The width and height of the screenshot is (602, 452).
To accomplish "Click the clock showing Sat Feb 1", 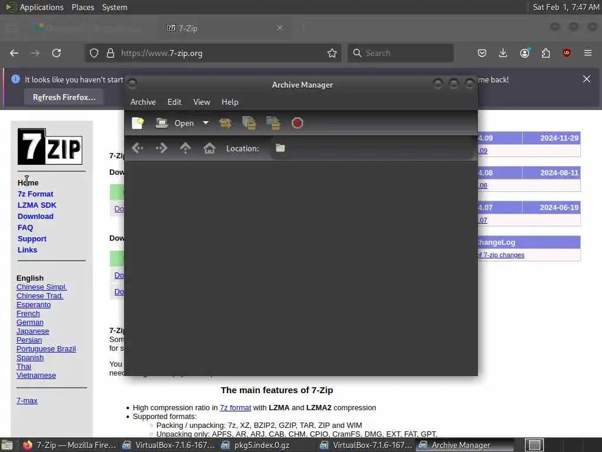I will click(566, 7).
